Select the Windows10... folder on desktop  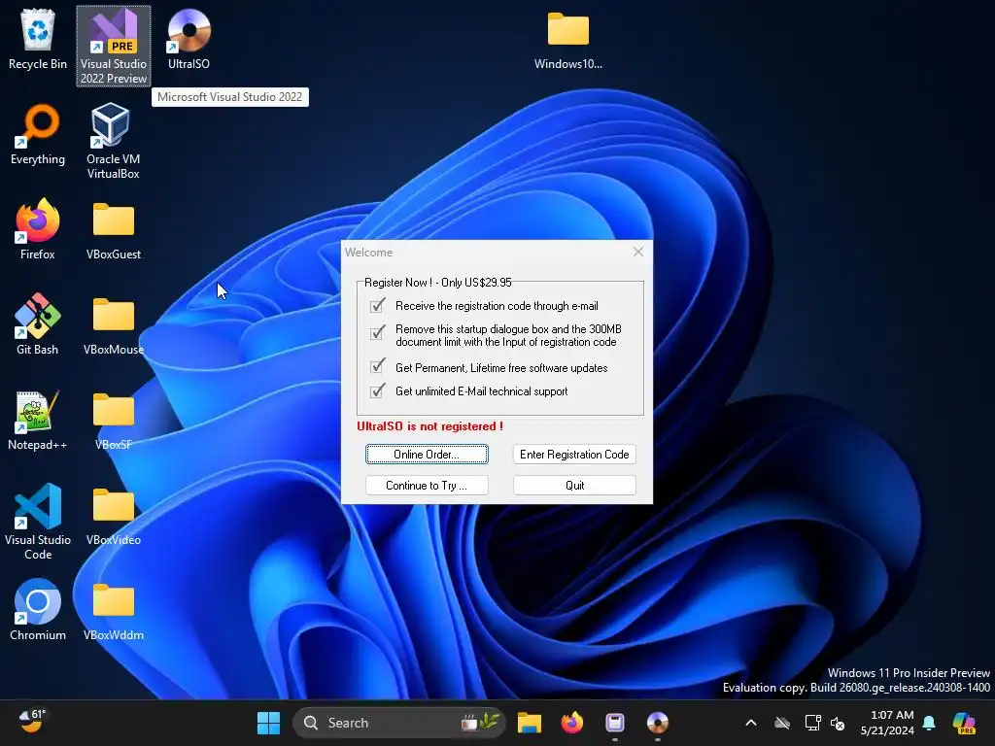[x=567, y=39]
